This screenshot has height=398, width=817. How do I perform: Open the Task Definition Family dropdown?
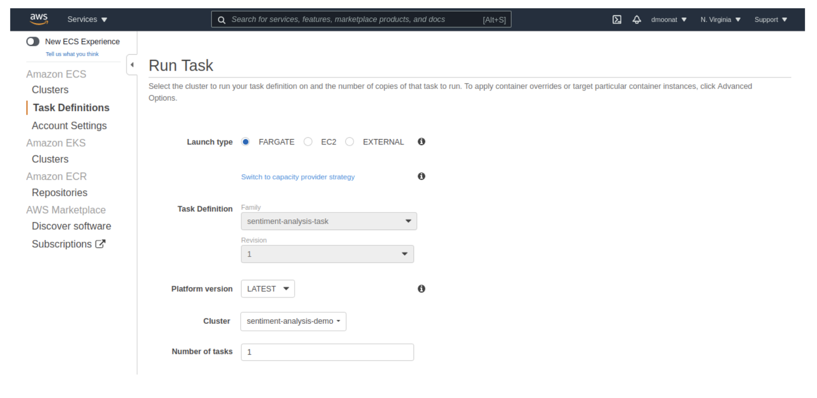pos(329,221)
